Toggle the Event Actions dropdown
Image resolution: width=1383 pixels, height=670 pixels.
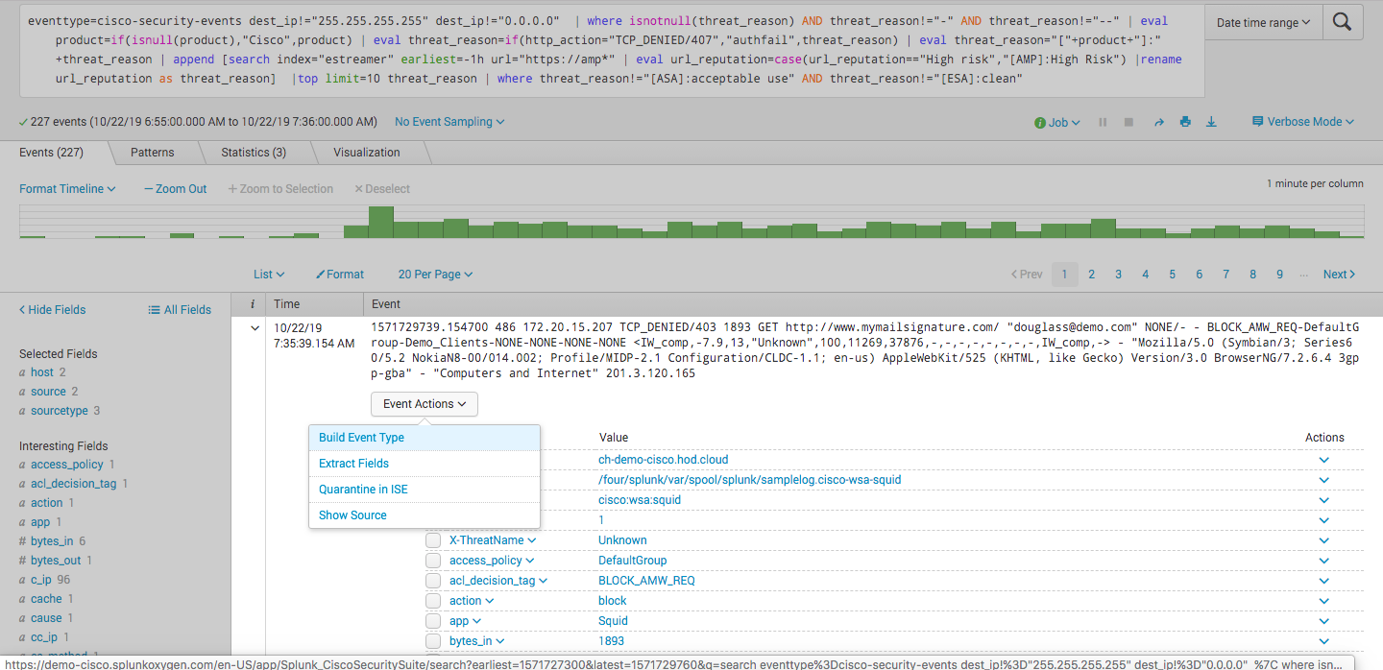425,404
